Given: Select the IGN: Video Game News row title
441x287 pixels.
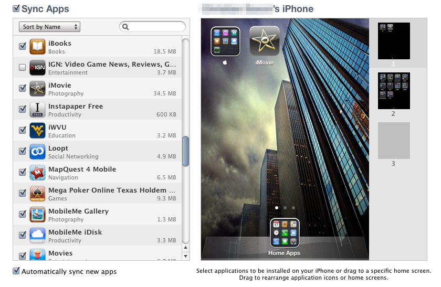Looking at the screenshot, I should [x=112, y=65].
